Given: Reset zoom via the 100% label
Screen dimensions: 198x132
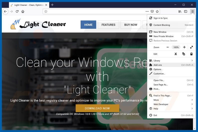Looking at the screenshot, I should pos(176,47).
